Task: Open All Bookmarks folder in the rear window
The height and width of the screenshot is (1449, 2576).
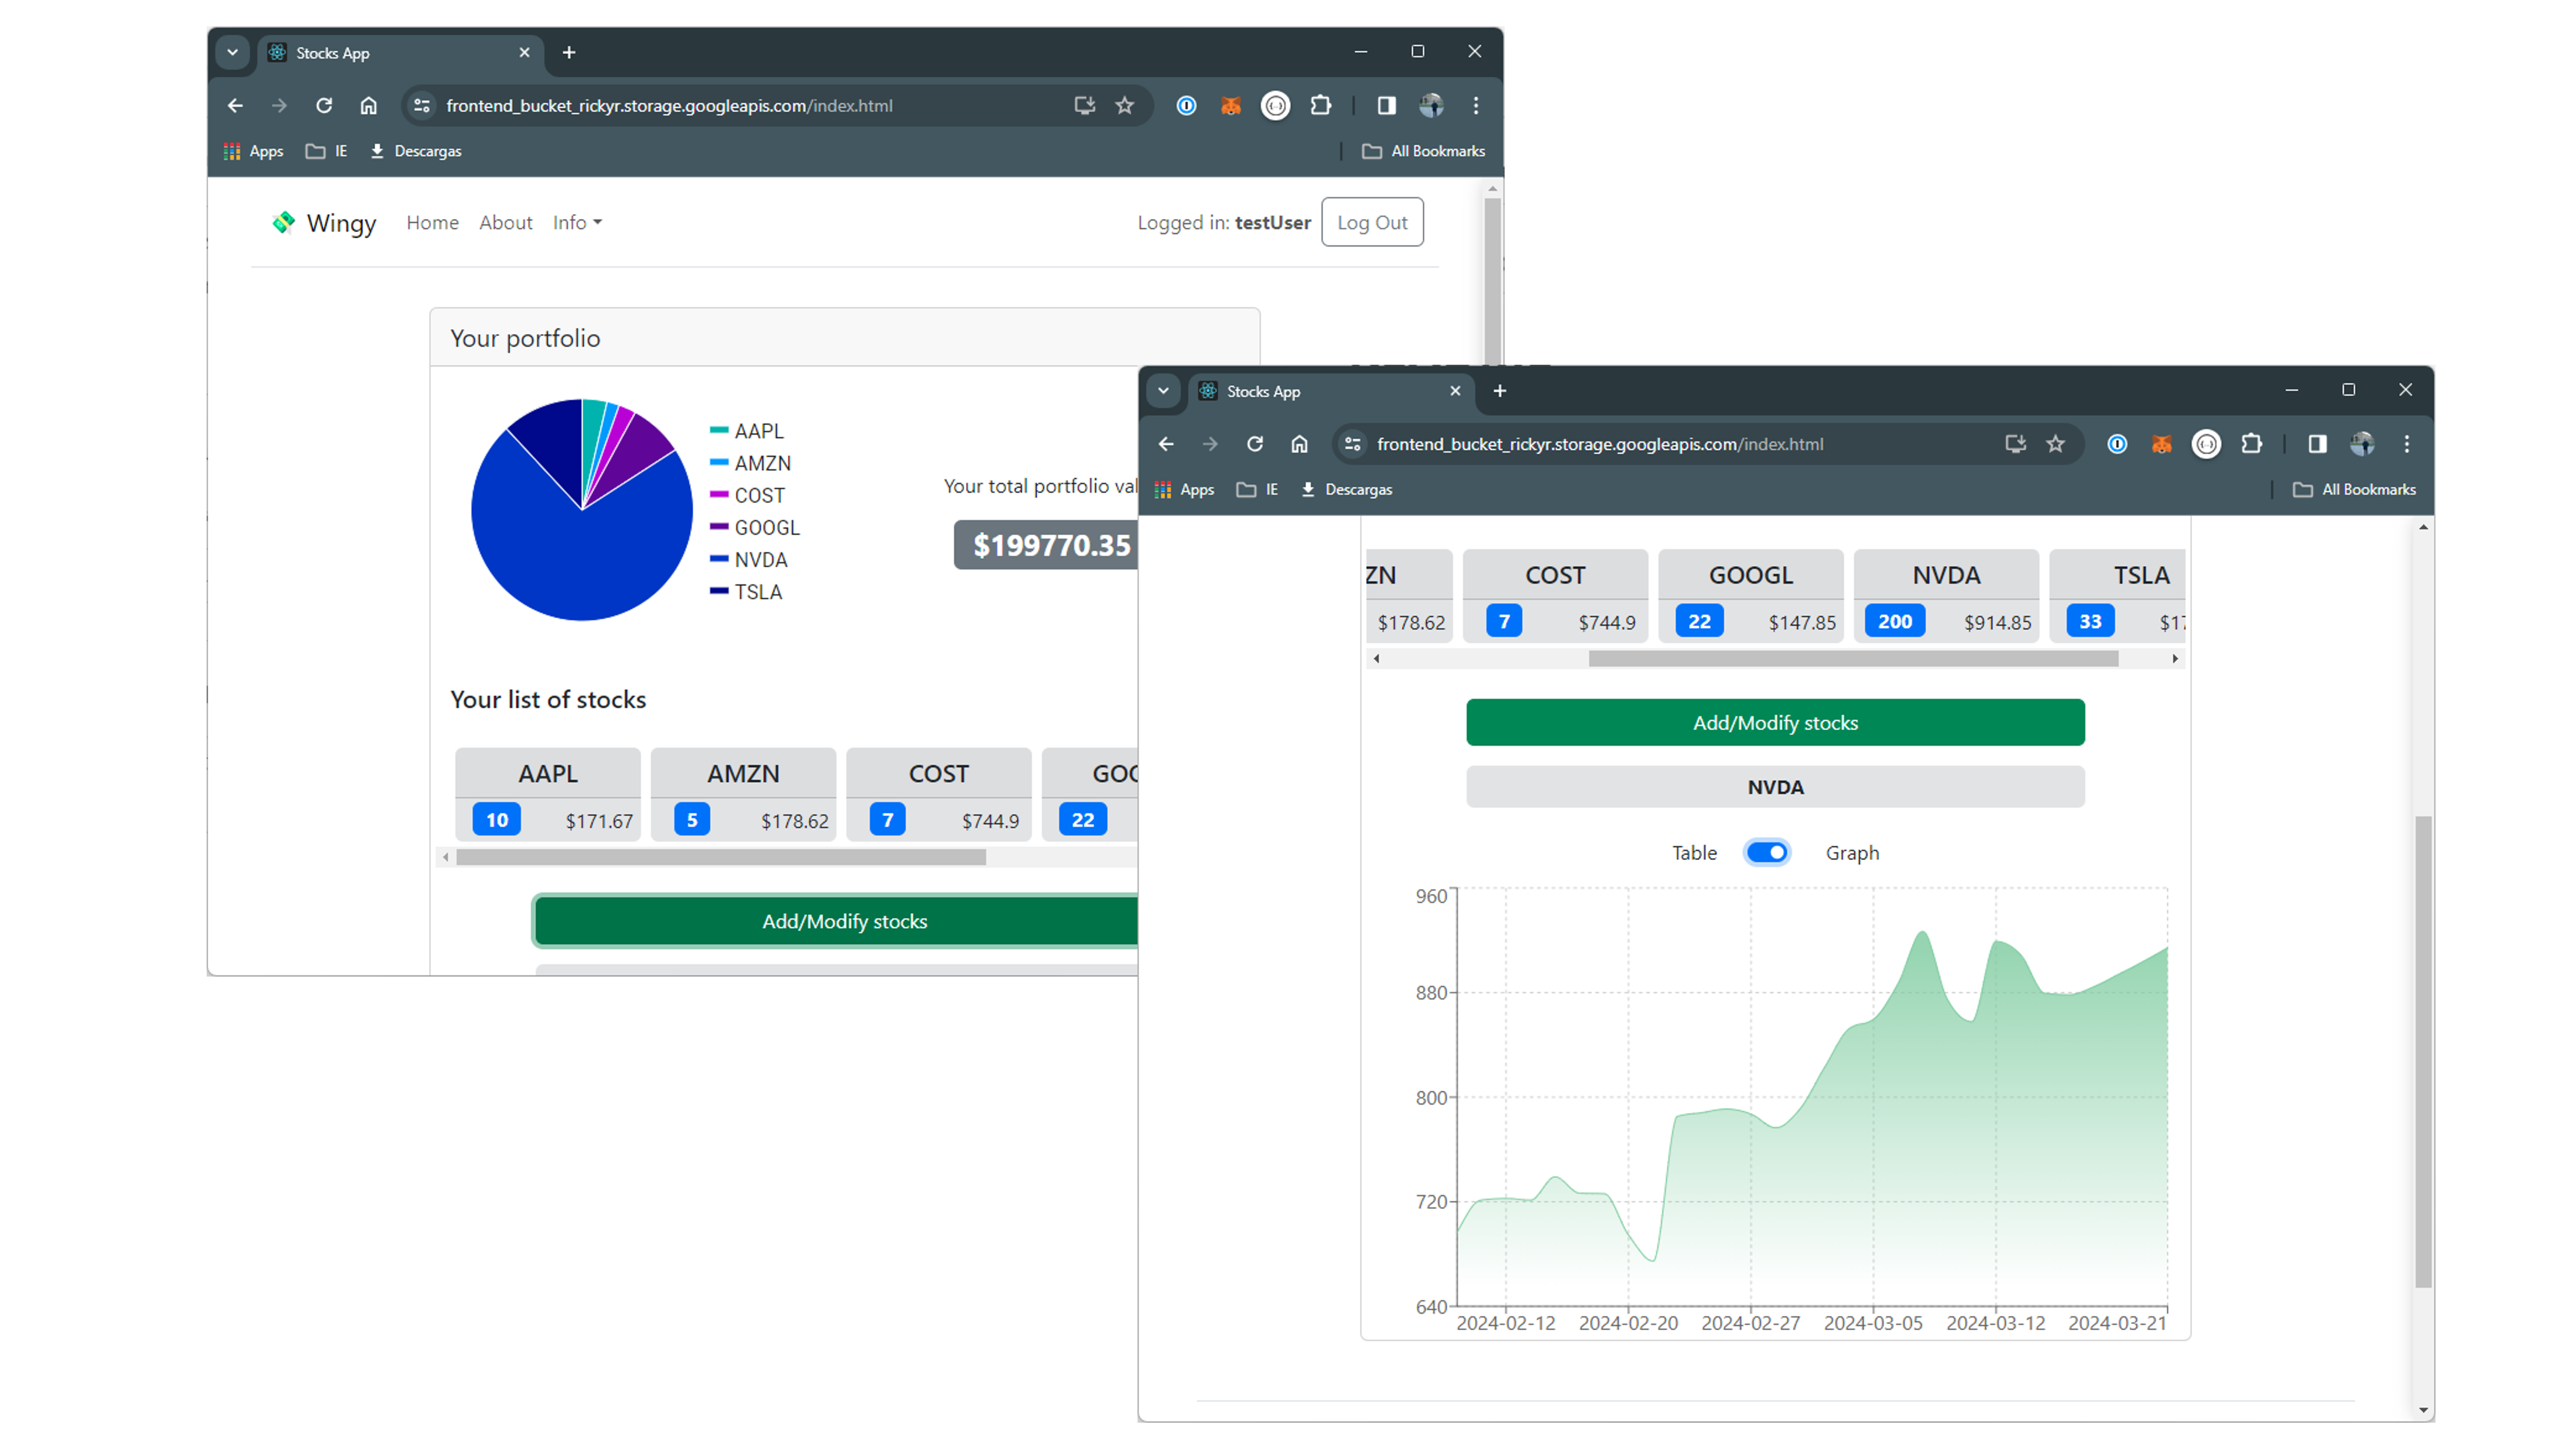Action: tap(1424, 151)
